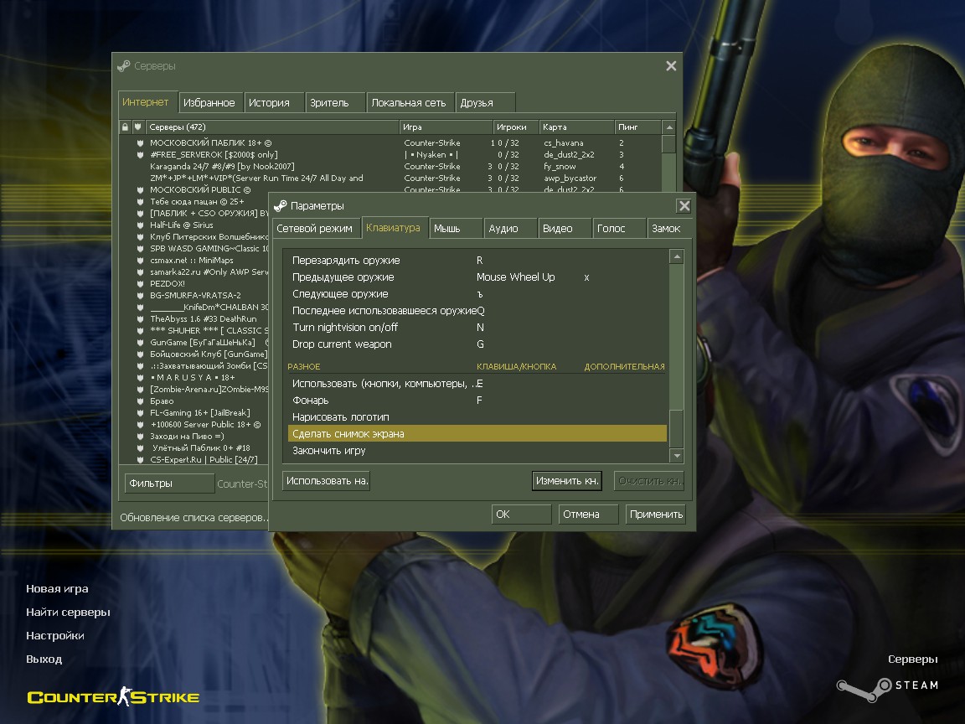The height and width of the screenshot is (724, 965).
Task: Click the shield icon beside TheAbyss 1.6 DeathRun
Action: pyautogui.click(x=141, y=319)
